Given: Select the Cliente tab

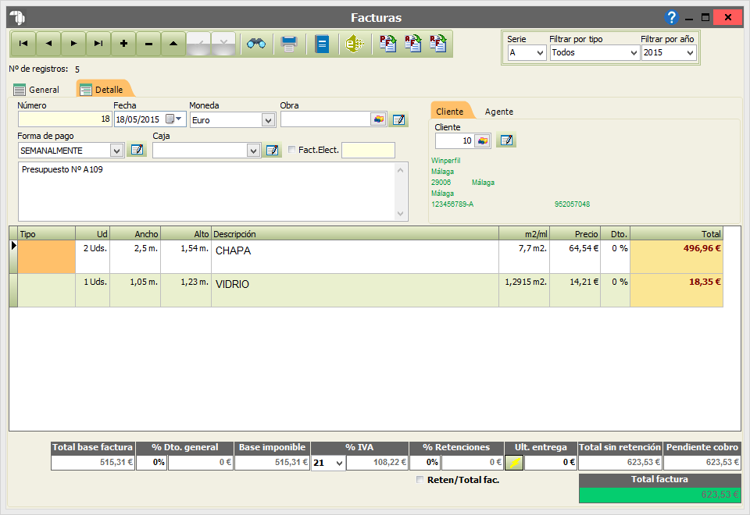Looking at the screenshot, I should [450, 112].
